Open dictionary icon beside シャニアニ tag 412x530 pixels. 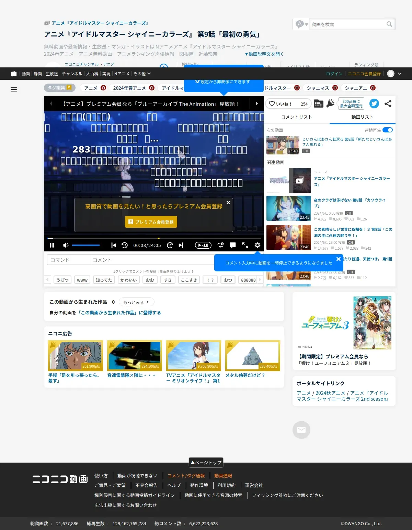coord(373,88)
